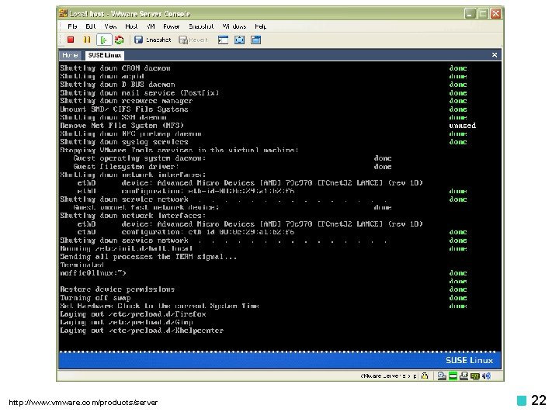Click the red Power Off stop button
The width and height of the screenshot is (559, 419).
[x=71, y=40]
